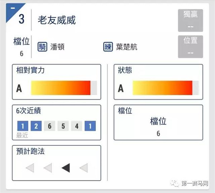Open the most recent result box showing 1
Image resolution: width=215 pixels, height=193 pixels.
(x=23, y=126)
